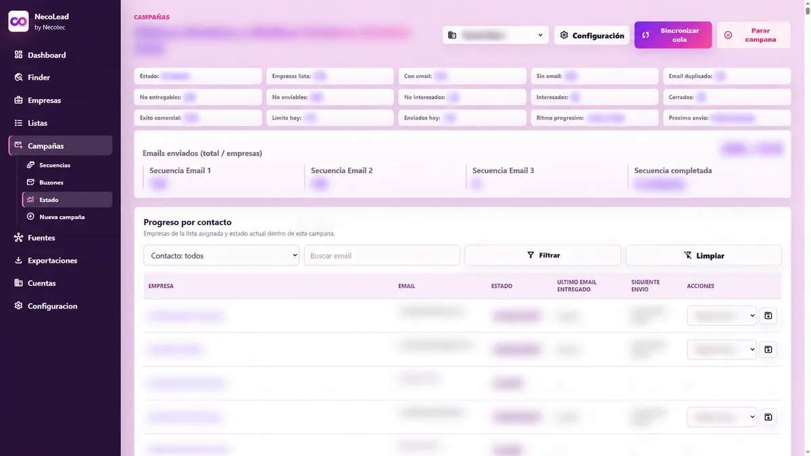Click the Nueva campaña plus icon

coord(30,217)
